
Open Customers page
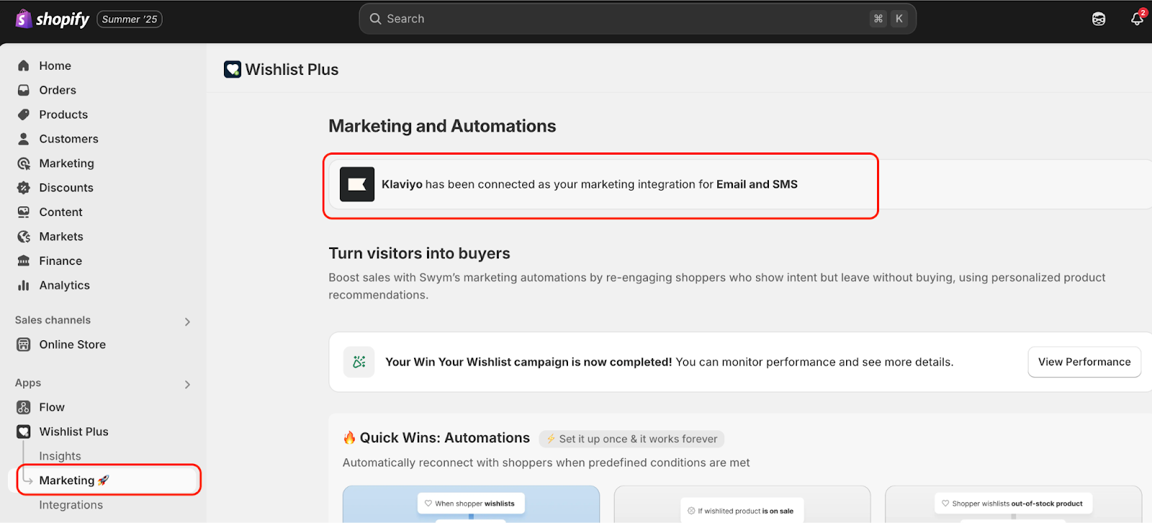(68, 139)
